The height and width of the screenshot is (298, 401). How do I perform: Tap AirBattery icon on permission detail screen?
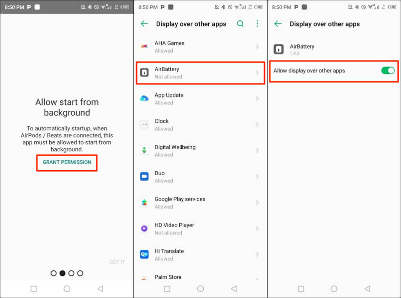tap(278, 49)
